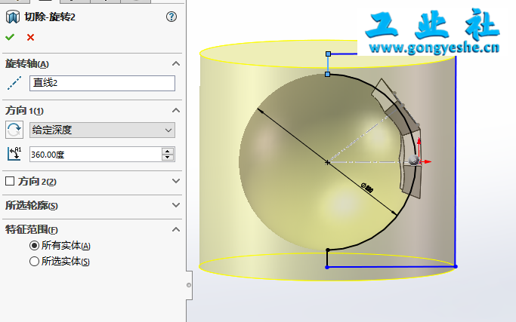Open the 给定深度 revolve type dropdown
Image resolution: width=516 pixels, height=322 pixels.
click(102, 130)
